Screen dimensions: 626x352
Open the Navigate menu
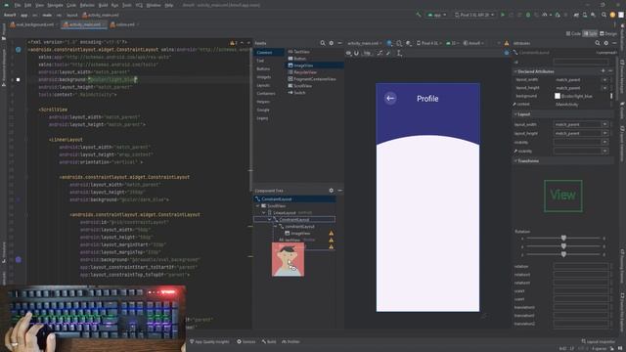[55, 5]
